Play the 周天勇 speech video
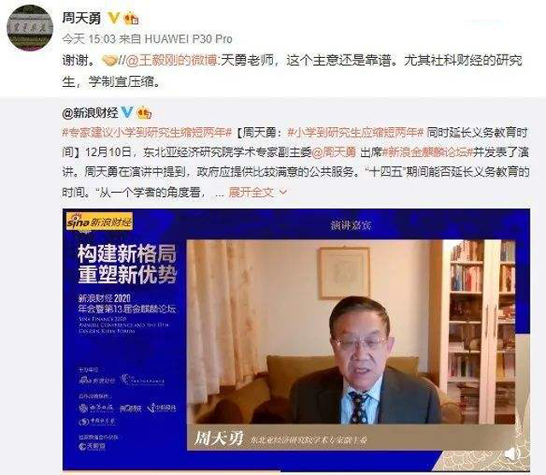 click(296, 339)
